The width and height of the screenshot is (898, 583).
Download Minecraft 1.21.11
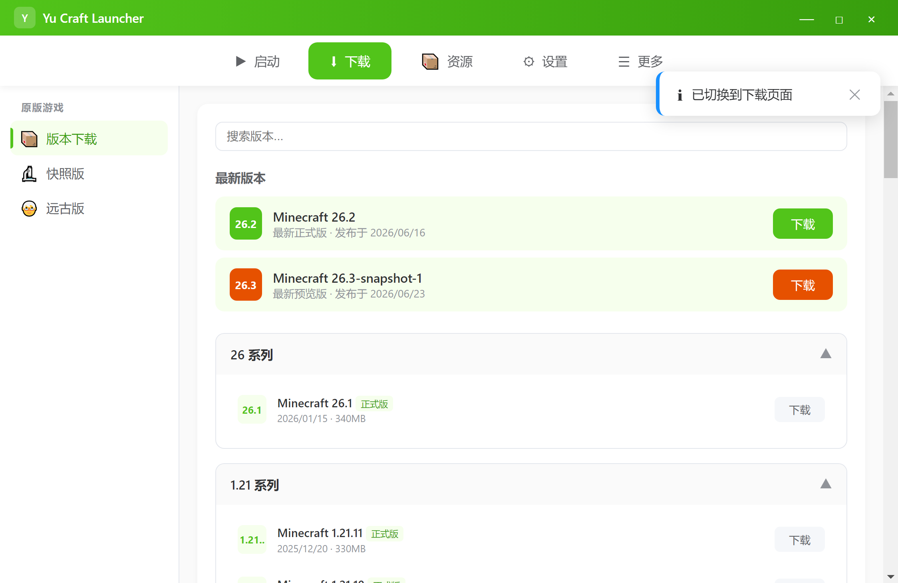[x=800, y=540]
